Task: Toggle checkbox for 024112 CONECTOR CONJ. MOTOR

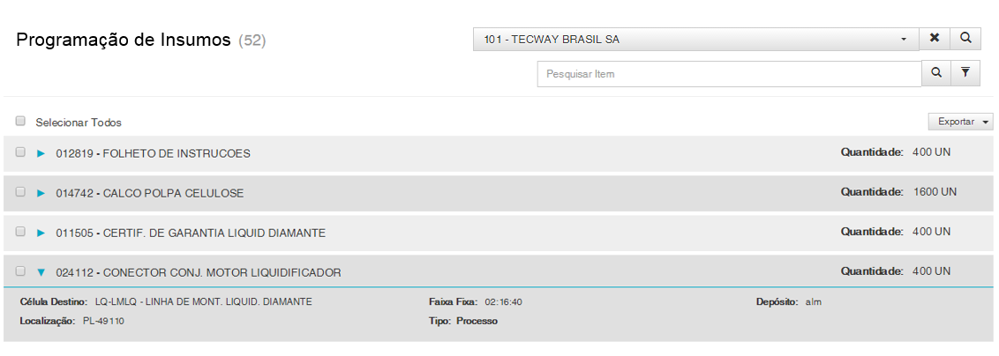Action: click(x=20, y=271)
